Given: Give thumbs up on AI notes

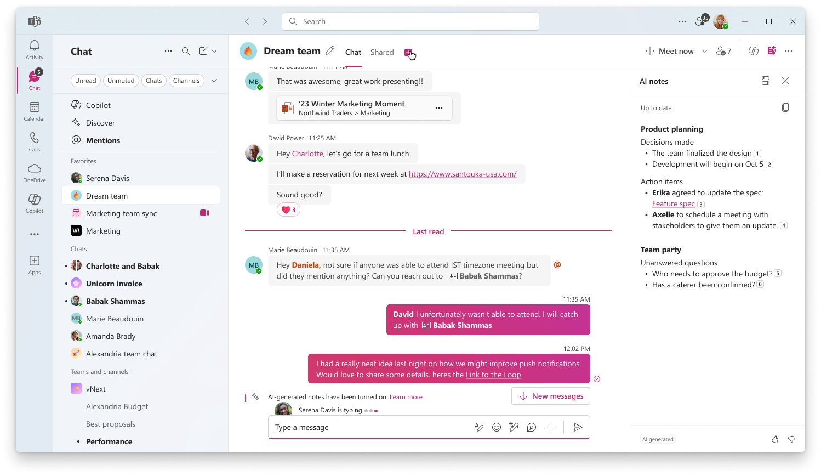Looking at the screenshot, I should click(775, 439).
